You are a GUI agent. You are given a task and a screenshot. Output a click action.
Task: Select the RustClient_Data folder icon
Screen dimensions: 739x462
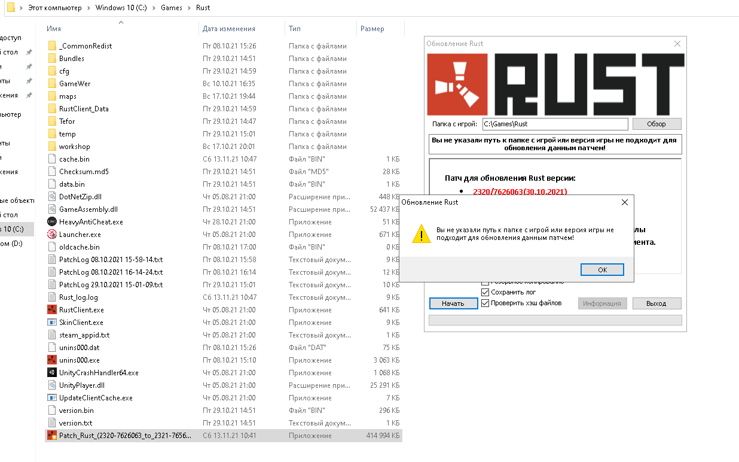pos(51,109)
